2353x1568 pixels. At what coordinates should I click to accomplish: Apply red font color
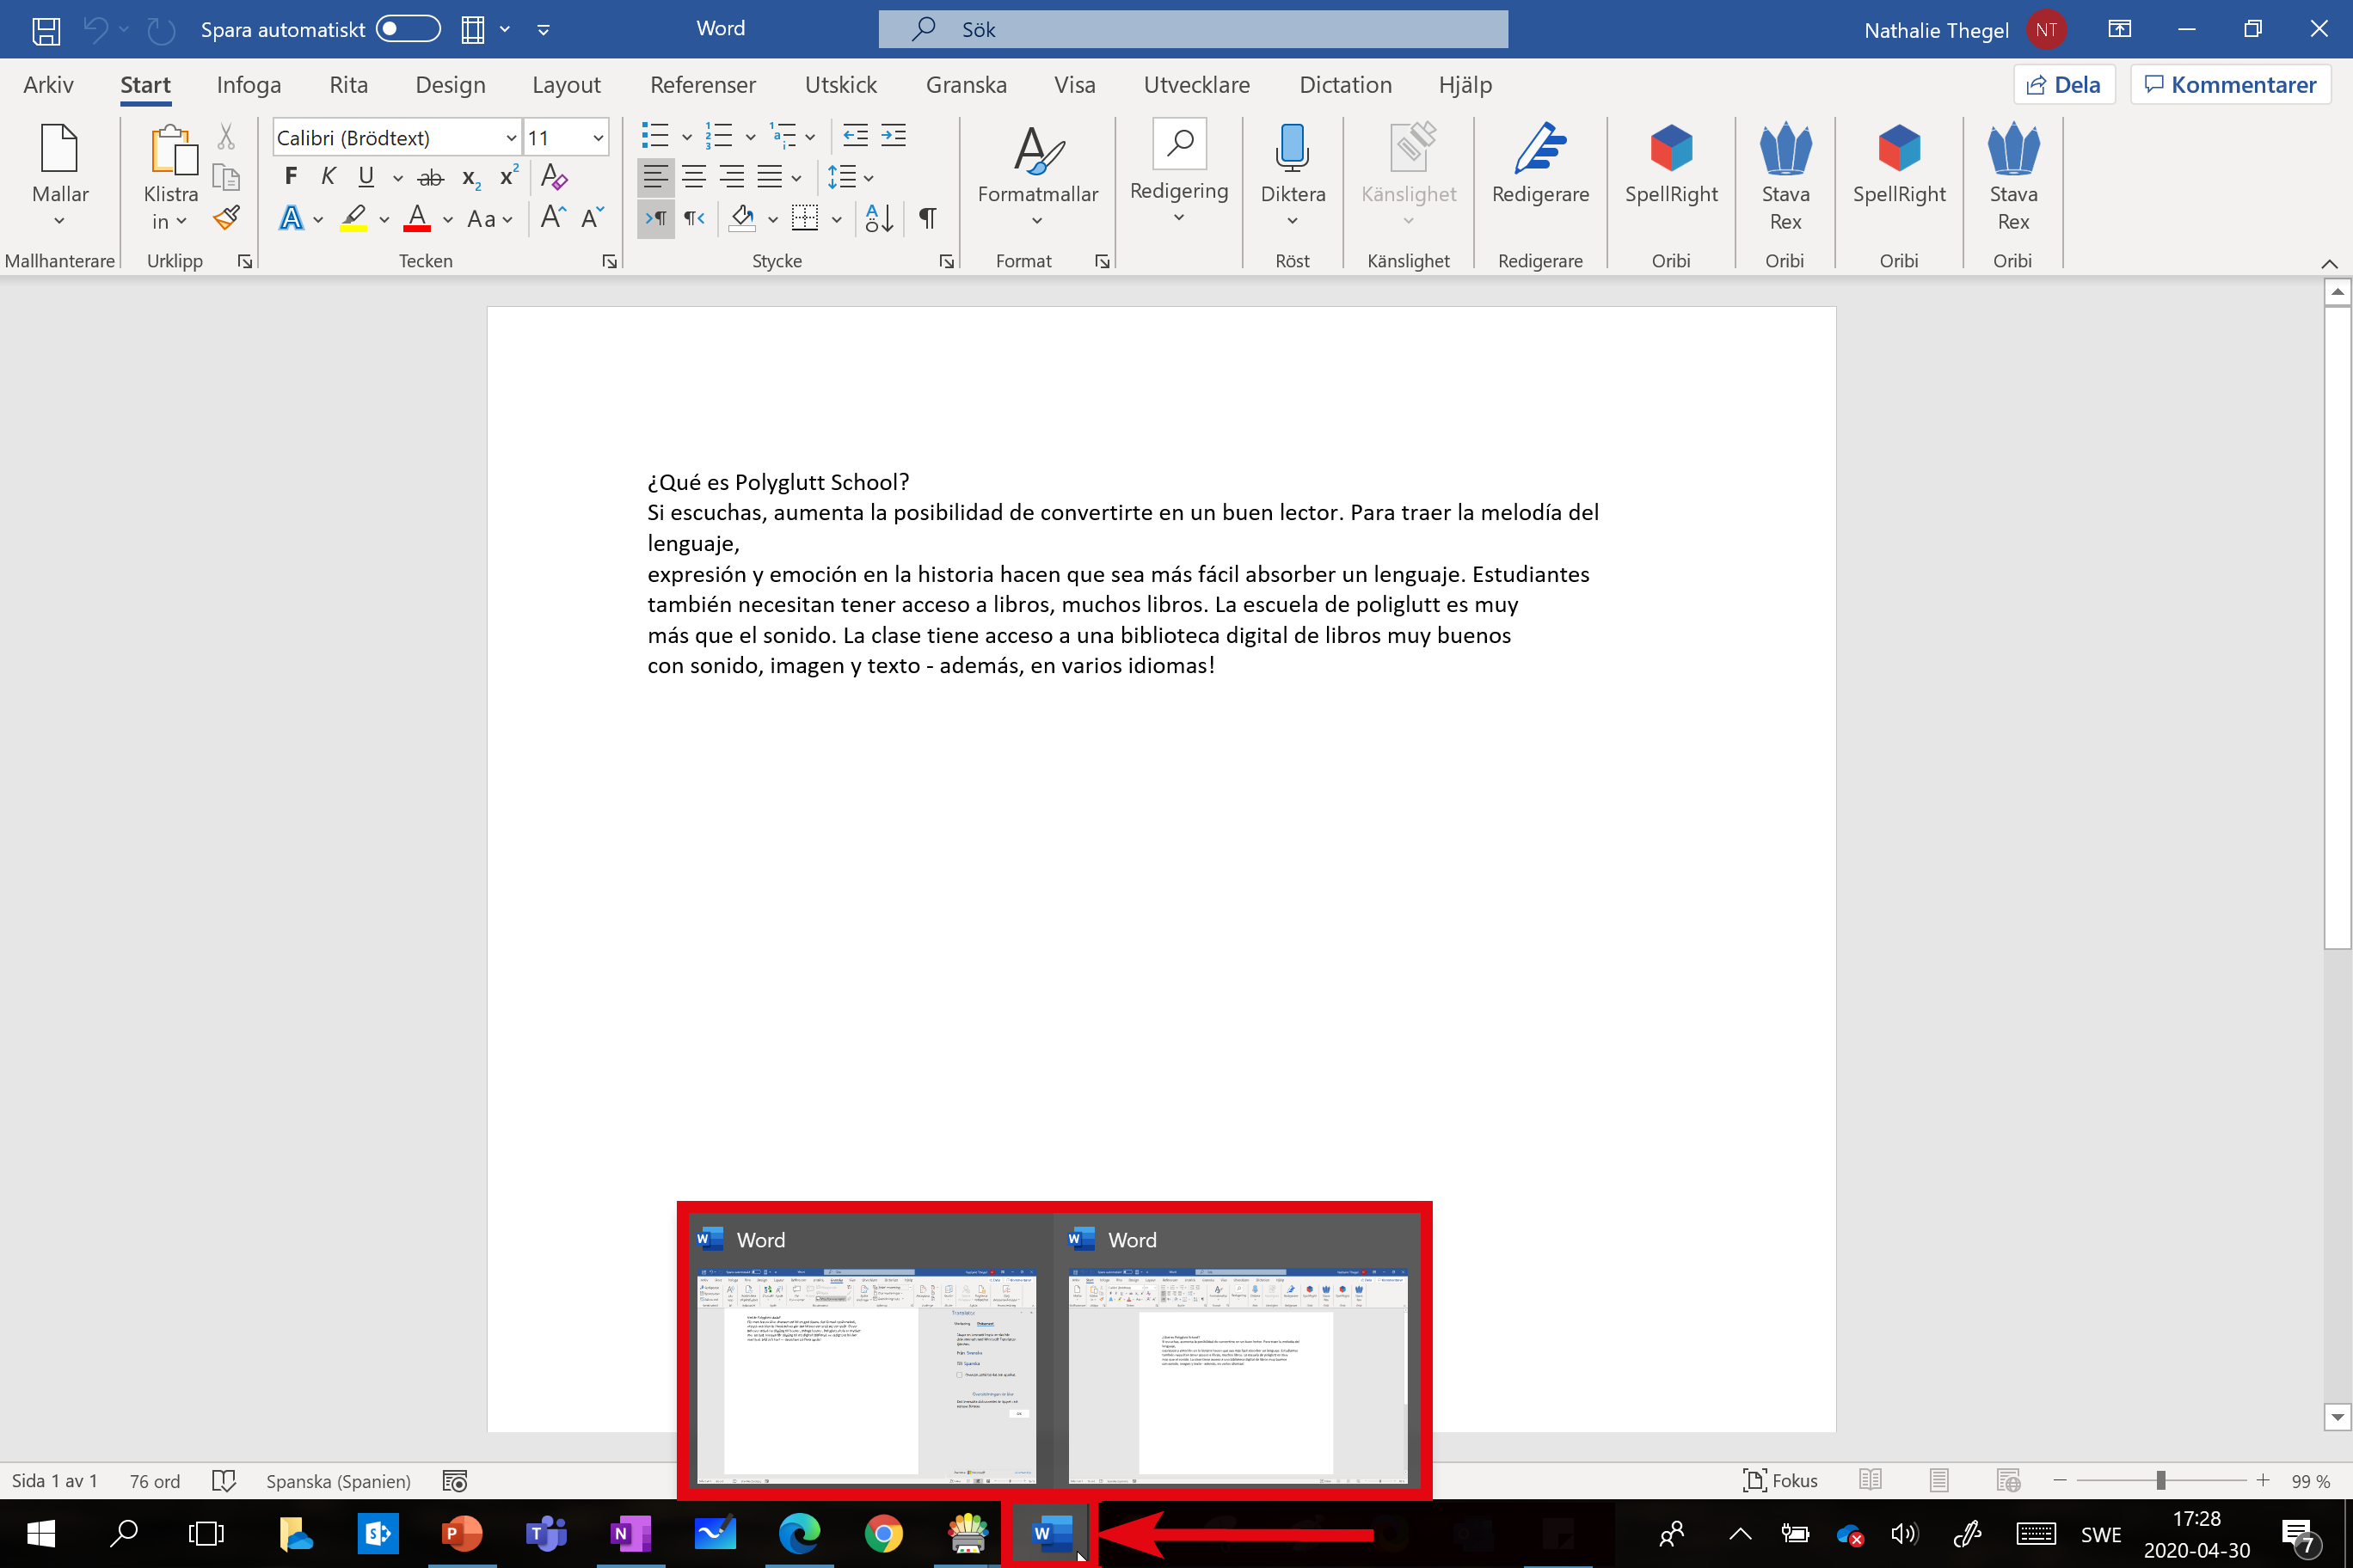coord(417,218)
